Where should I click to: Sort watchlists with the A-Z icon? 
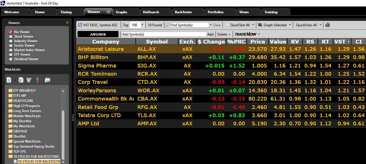pyautogui.click(x=39, y=80)
